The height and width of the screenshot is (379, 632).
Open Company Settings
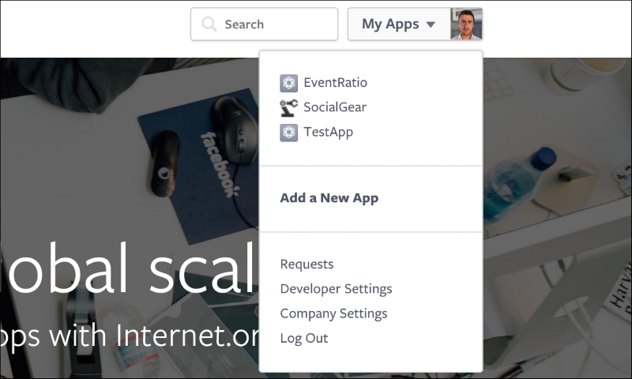[333, 313]
